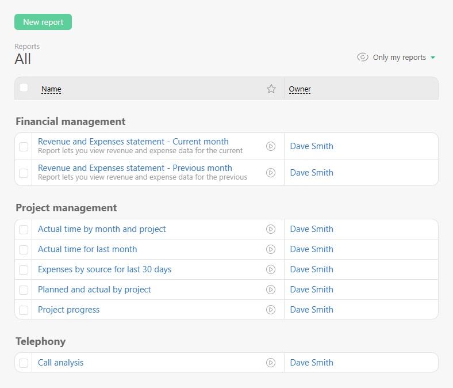The height and width of the screenshot is (388, 453).
Task: Run Revenue and Expenses Current month report icon
Action: (x=271, y=146)
